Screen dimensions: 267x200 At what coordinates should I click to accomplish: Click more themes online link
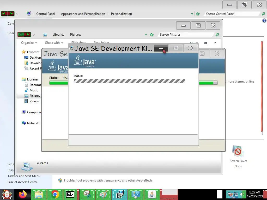coord(240,82)
